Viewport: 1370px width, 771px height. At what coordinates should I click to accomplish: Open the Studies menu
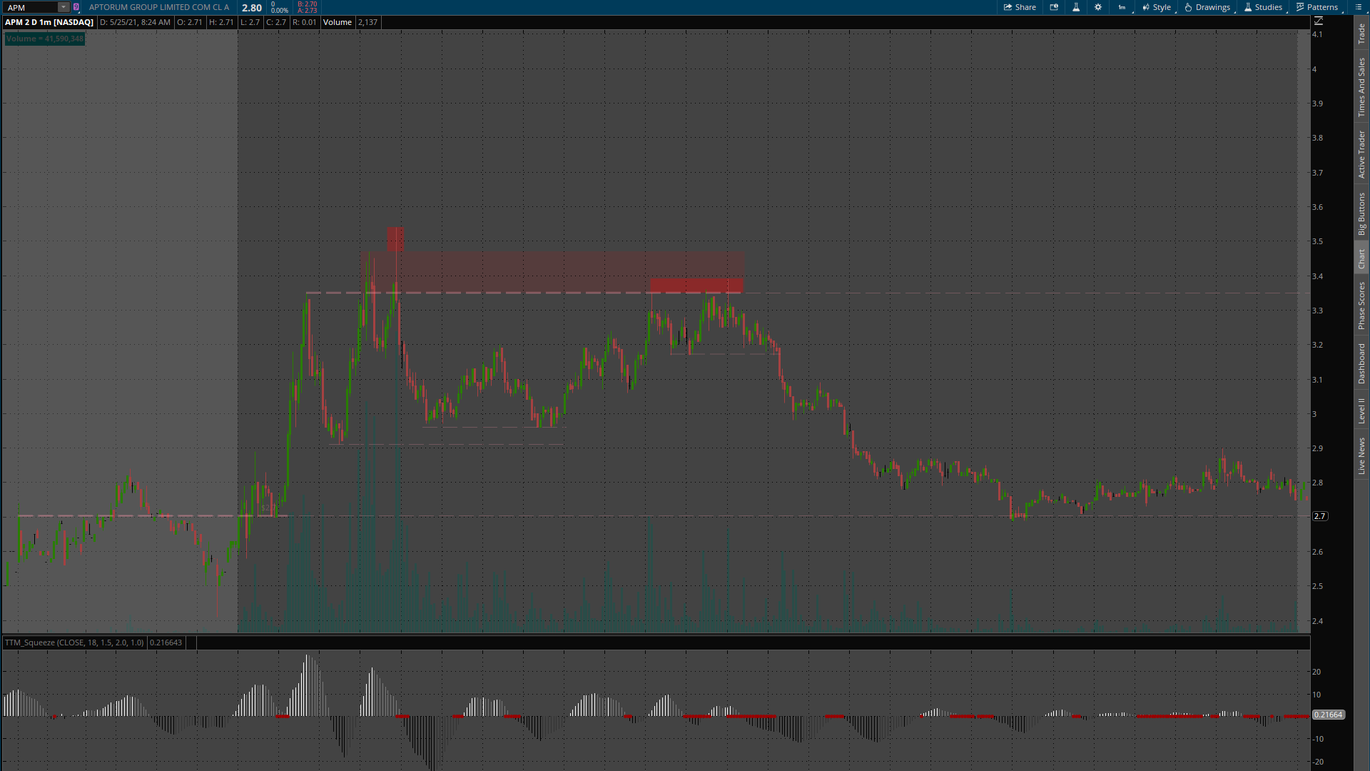[1263, 7]
